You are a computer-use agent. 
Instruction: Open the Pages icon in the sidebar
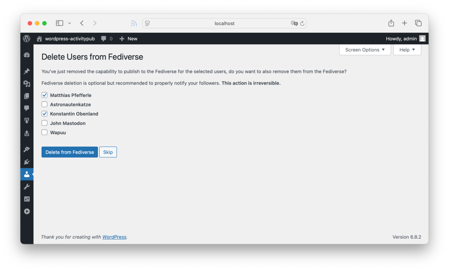tap(27, 96)
